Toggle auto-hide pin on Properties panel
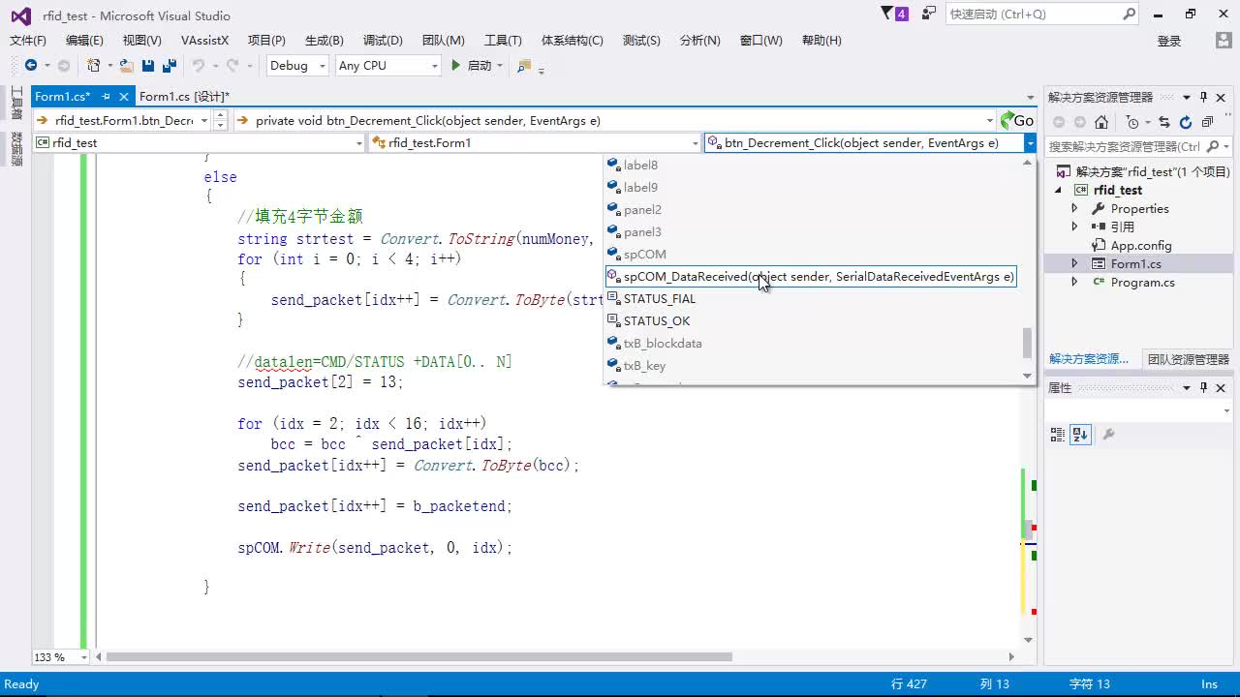The image size is (1240, 697). click(x=1204, y=387)
